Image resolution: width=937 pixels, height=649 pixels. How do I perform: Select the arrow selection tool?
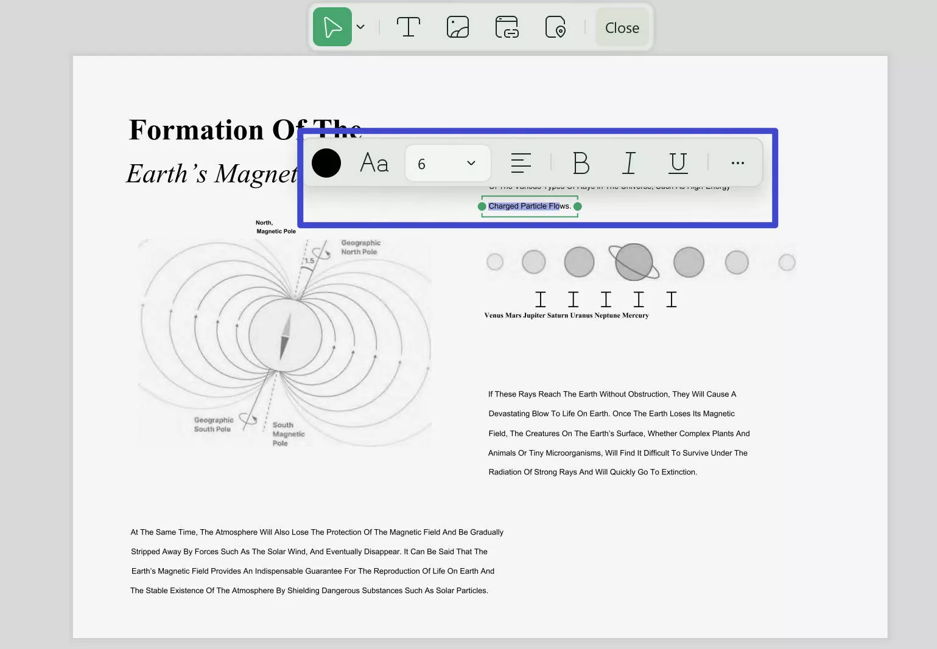[332, 27]
